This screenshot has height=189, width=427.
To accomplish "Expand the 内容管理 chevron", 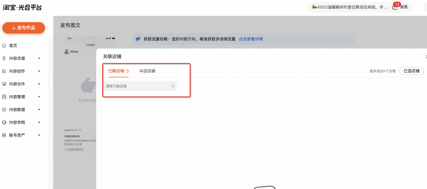I will (39, 97).
